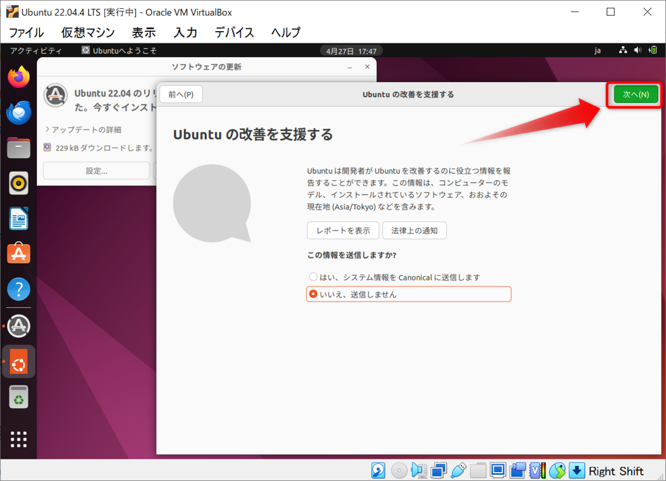Click the power icon in top bar
This screenshot has width=666, height=481.
pos(652,51)
